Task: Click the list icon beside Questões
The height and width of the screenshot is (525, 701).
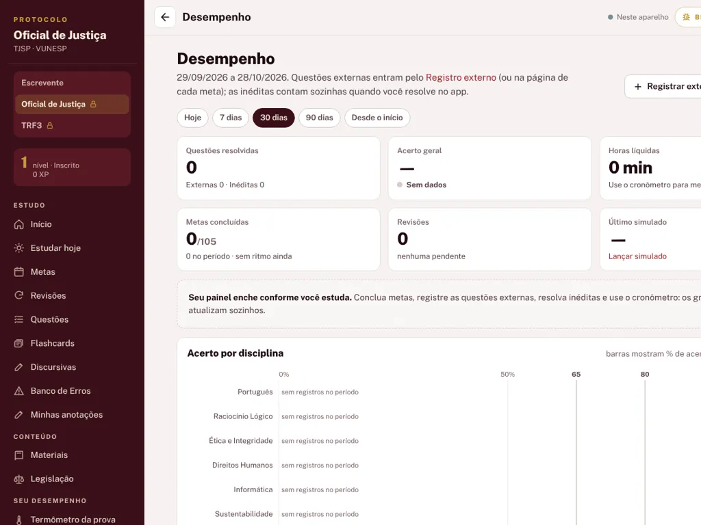Action: pyautogui.click(x=18, y=319)
